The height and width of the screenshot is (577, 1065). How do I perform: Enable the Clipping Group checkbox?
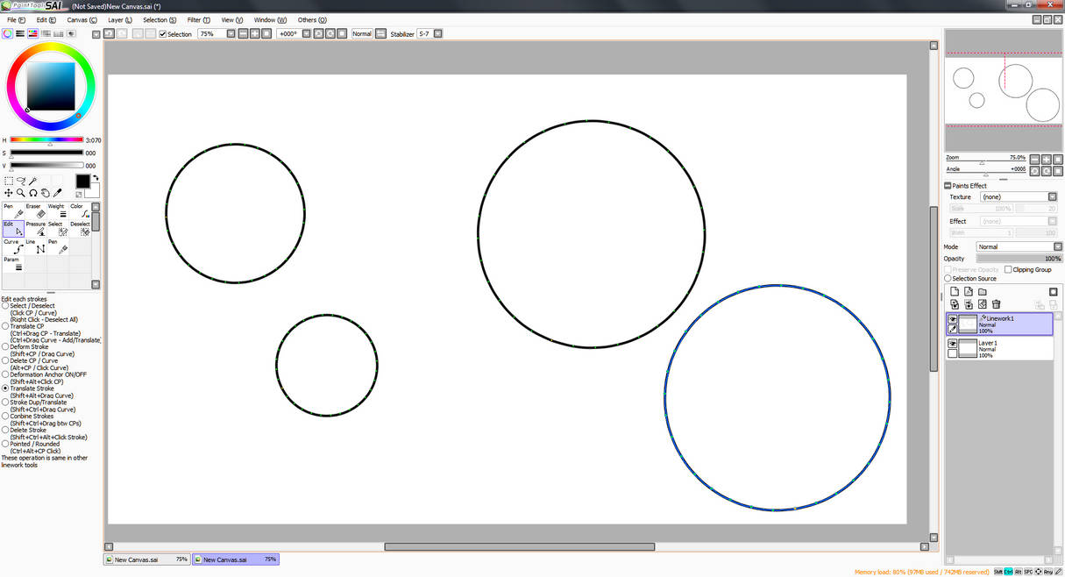1008,270
